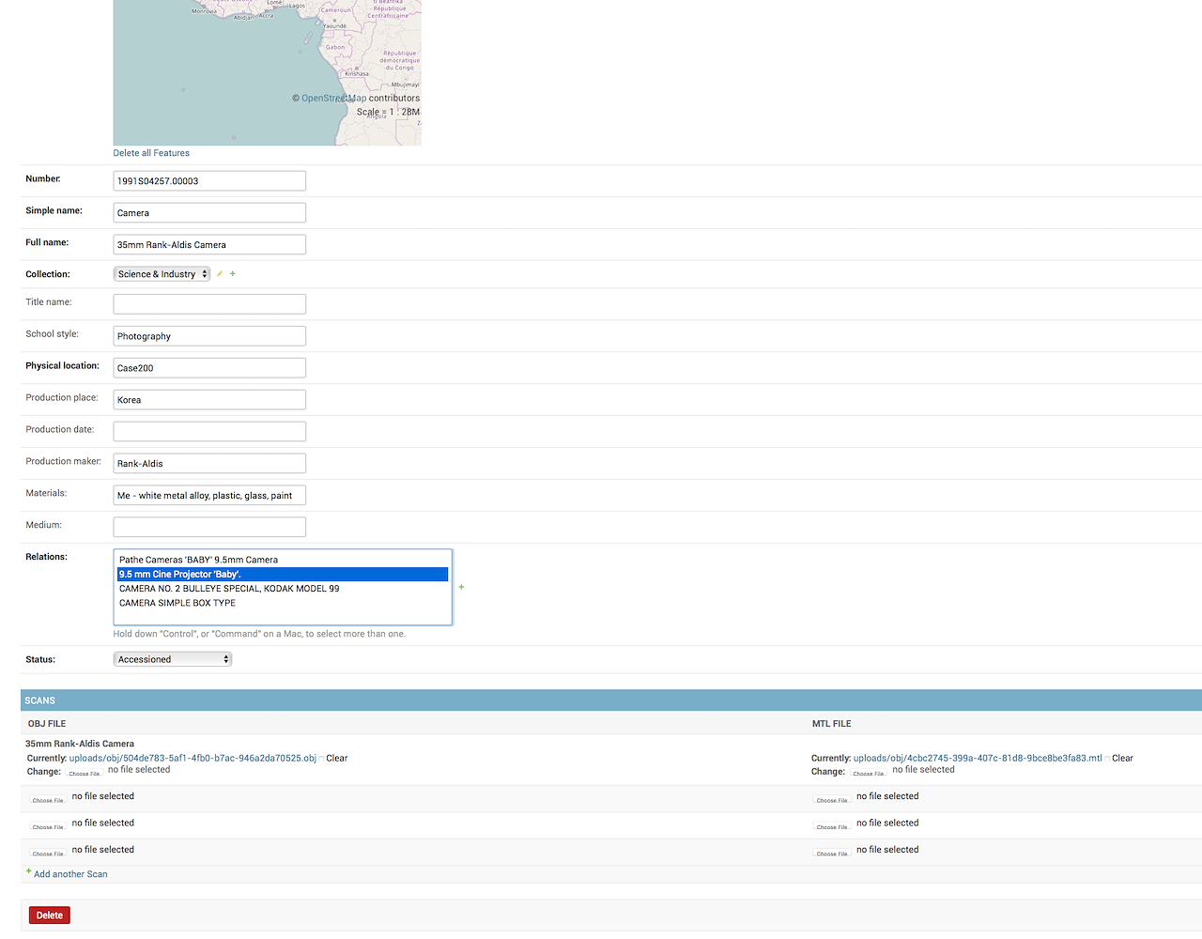Click the plus icon before Add another Scan
The height and width of the screenshot is (939, 1202).
[28, 871]
